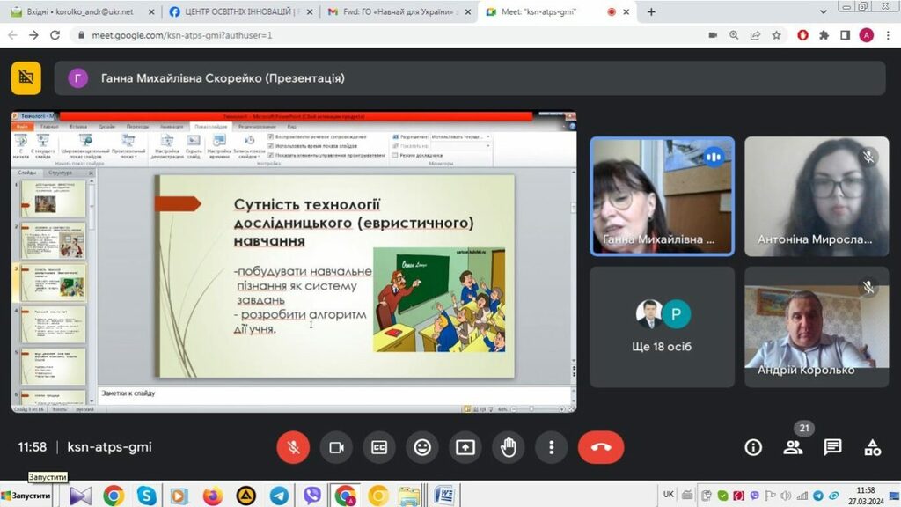901x507 pixels.
Task: Turn on closed captions
Action: 379,447
